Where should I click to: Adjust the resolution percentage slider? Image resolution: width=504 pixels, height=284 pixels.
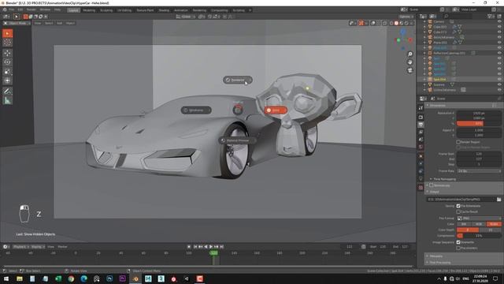coord(479,124)
